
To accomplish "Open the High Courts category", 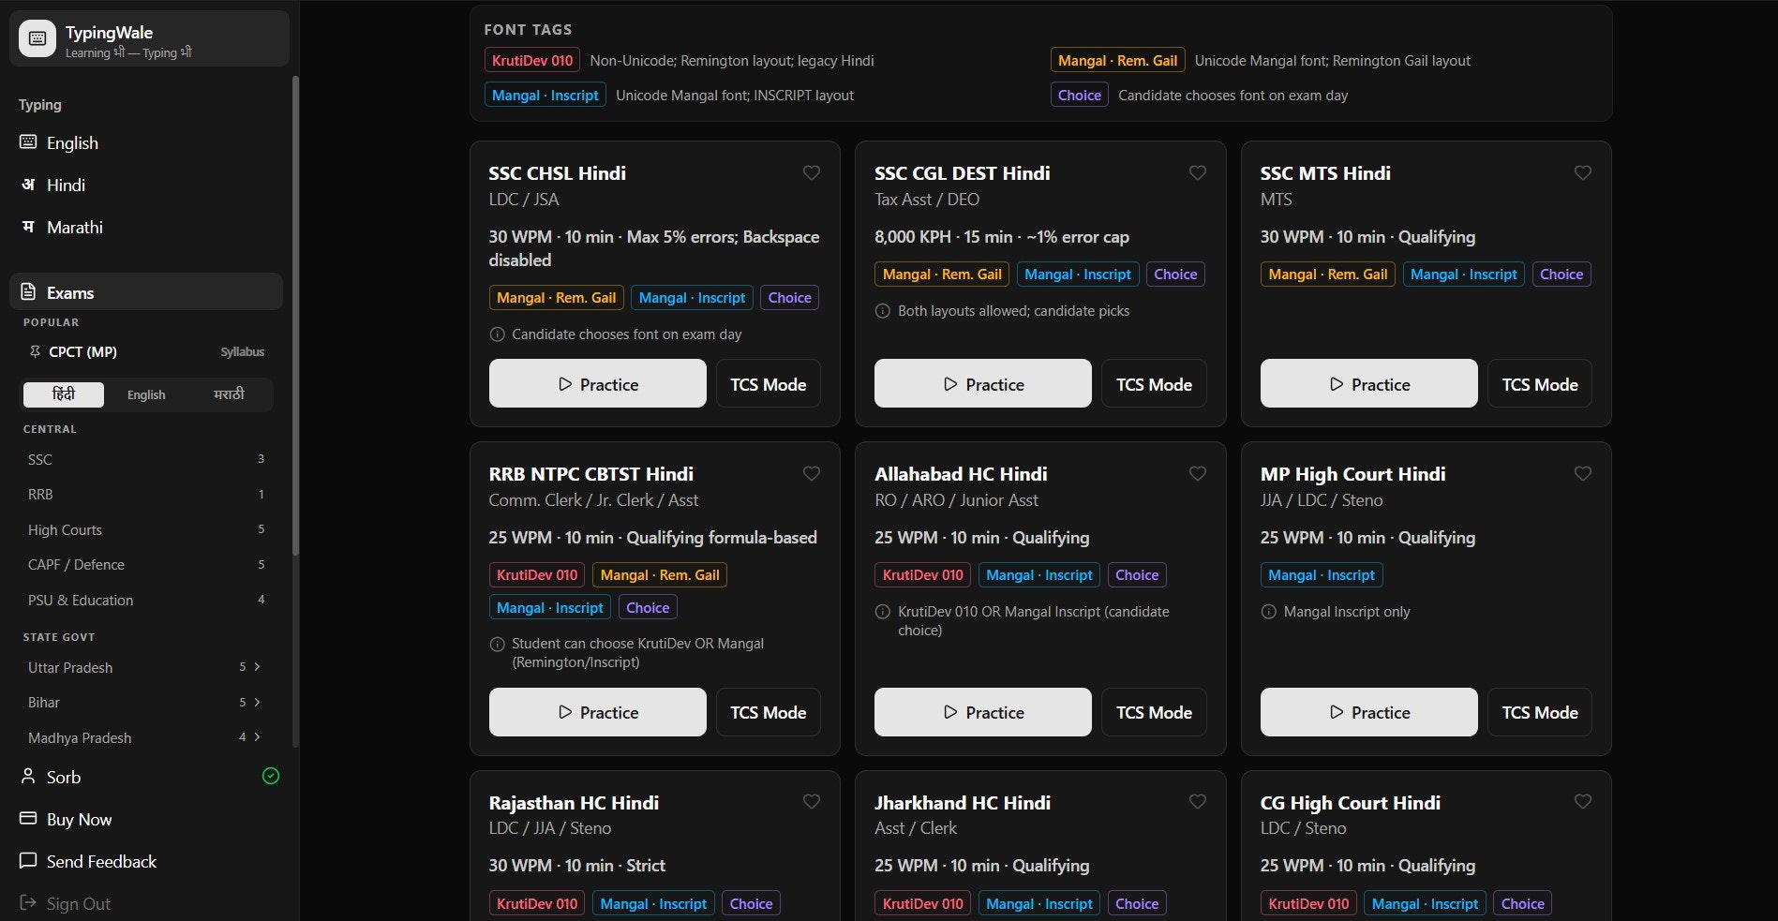I will pyautogui.click(x=146, y=529).
